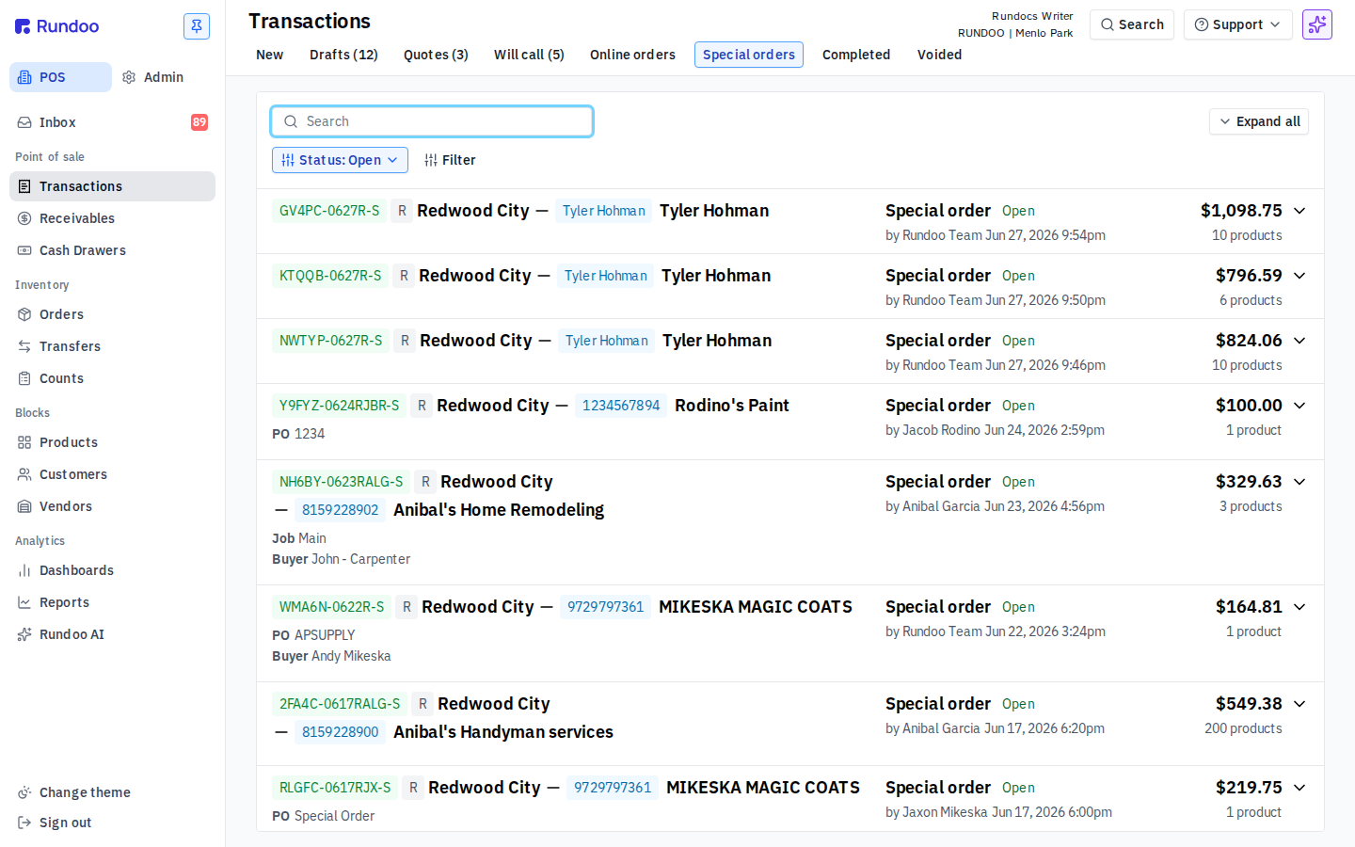Expand the $1,098.75 order row
The height and width of the screenshot is (847, 1355).
[x=1299, y=211]
